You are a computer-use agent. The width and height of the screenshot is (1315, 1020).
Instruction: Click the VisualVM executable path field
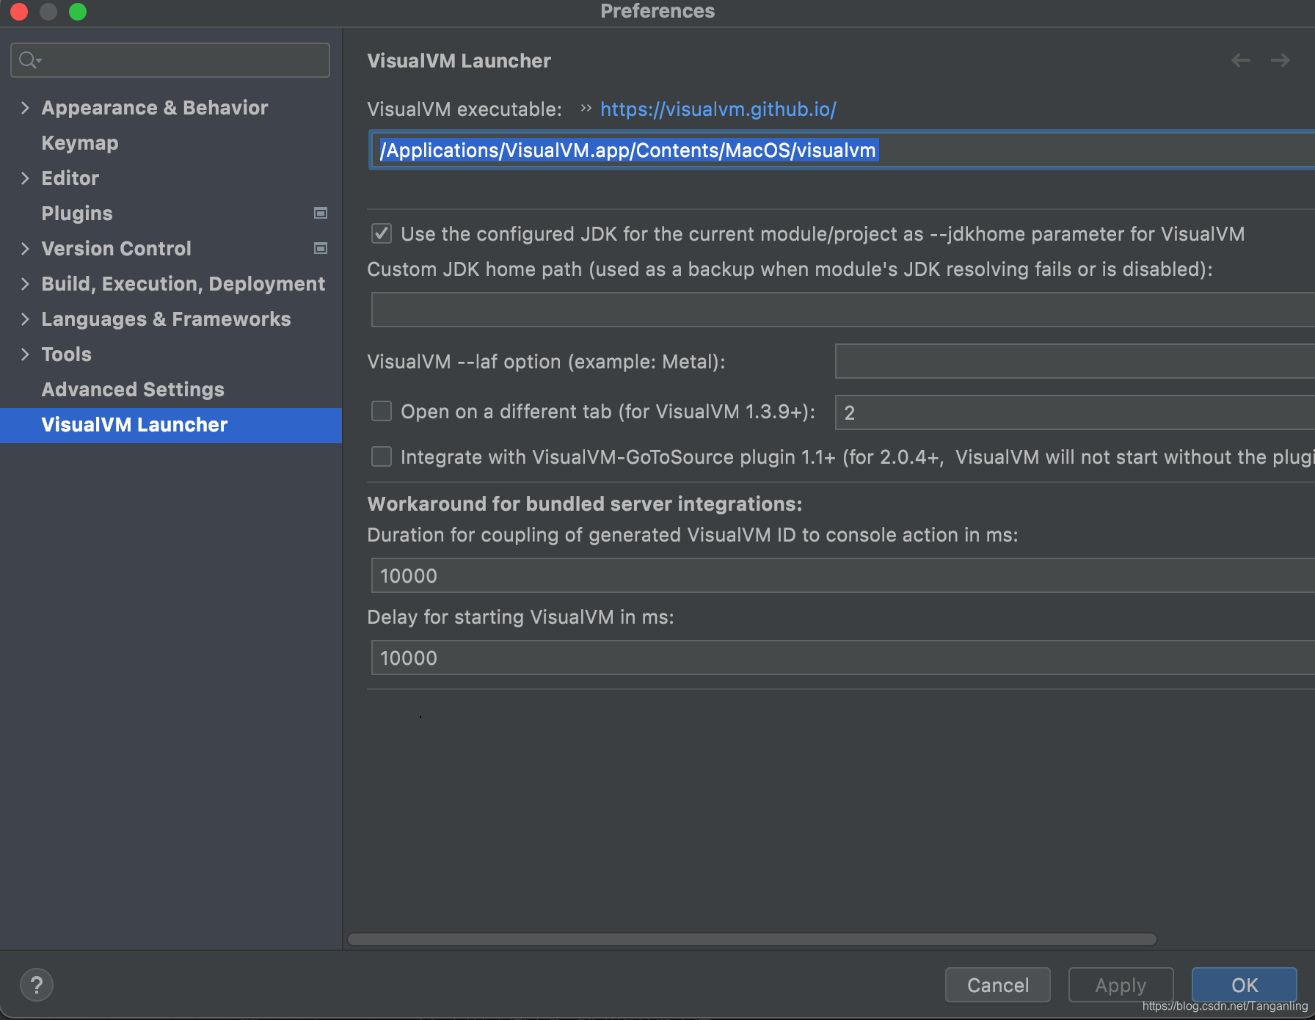[x=842, y=150]
